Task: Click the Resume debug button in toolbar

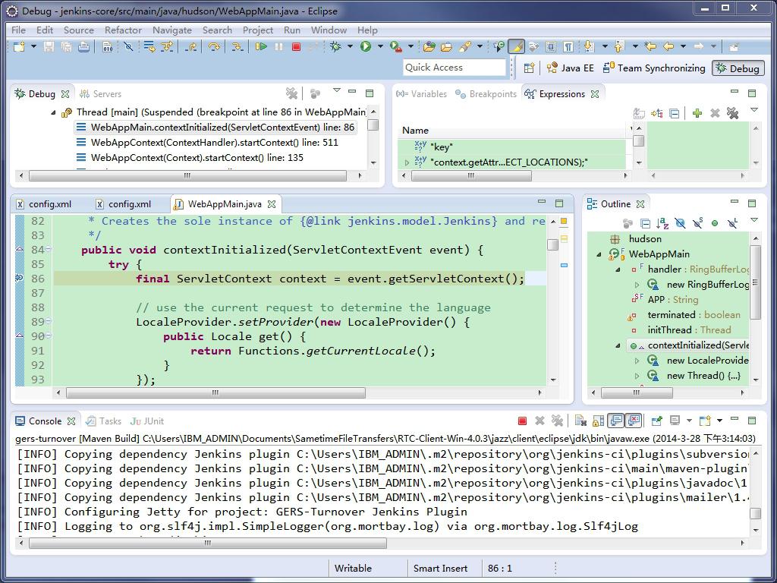Action: tap(261, 46)
